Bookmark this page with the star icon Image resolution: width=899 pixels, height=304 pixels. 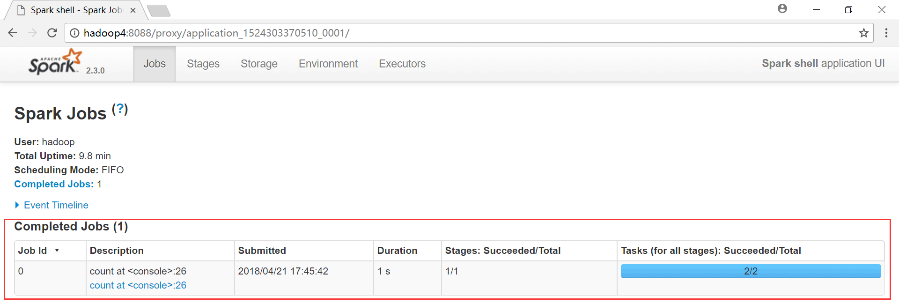click(x=863, y=33)
